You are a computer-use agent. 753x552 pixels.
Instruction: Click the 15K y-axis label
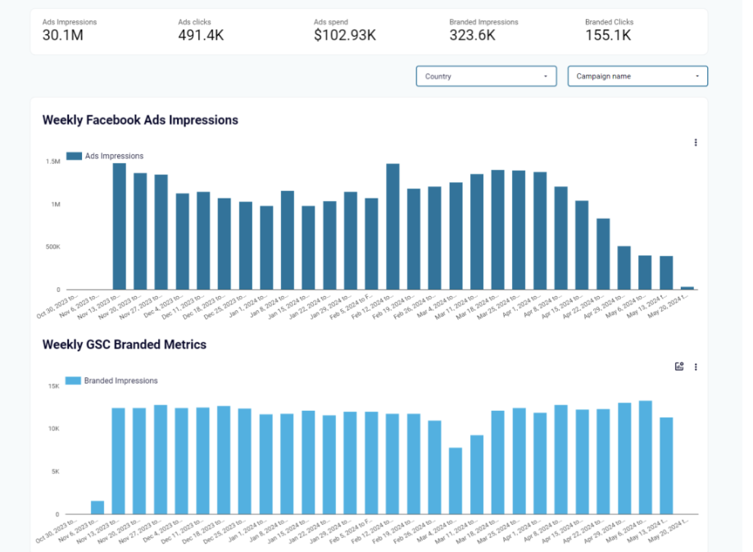click(54, 386)
